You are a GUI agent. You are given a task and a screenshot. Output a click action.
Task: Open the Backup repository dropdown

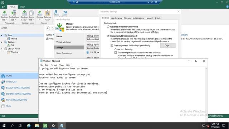coord(93,48)
